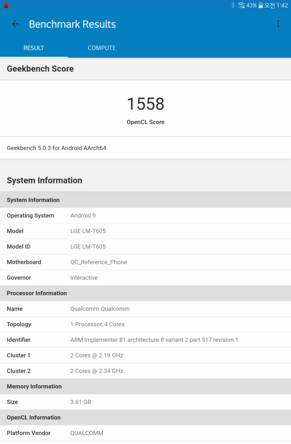Tap the Model ID label
This screenshot has height=444, width=291.
pos(19,247)
